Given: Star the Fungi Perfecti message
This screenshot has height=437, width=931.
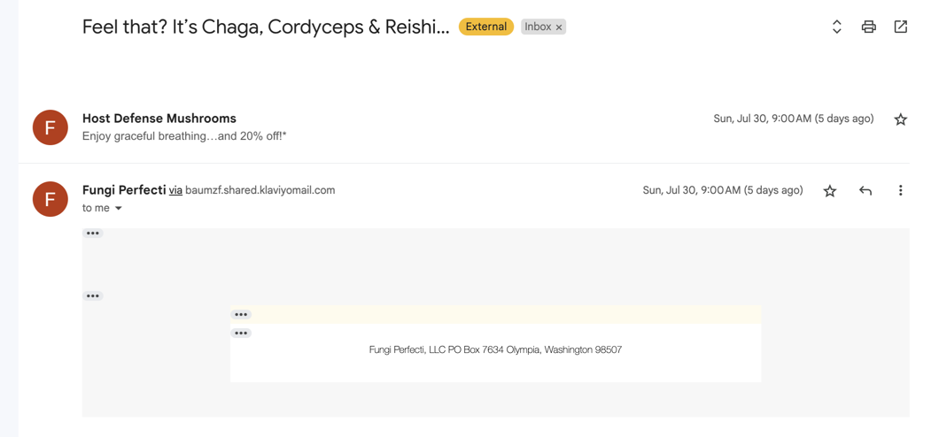Looking at the screenshot, I should (830, 190).
